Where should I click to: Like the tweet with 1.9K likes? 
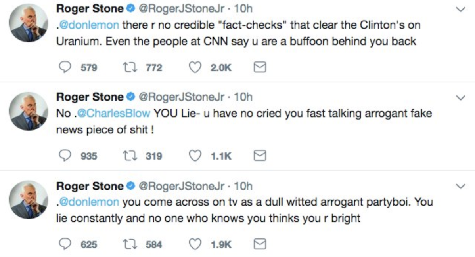point(195,244)
